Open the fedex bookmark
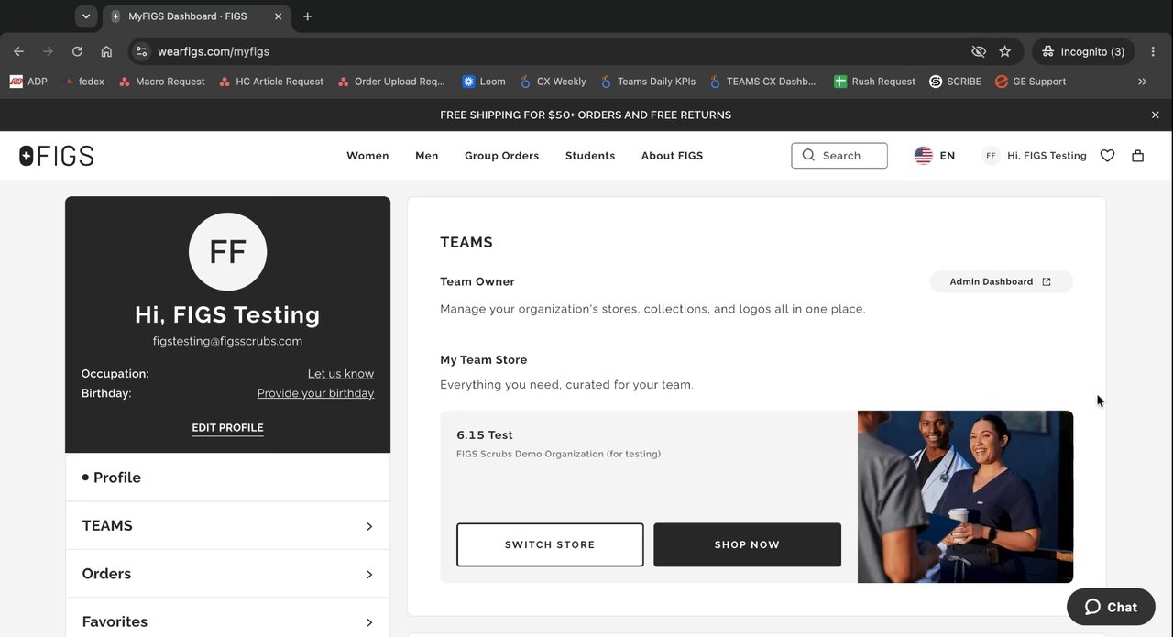 (x=83, y=82)
